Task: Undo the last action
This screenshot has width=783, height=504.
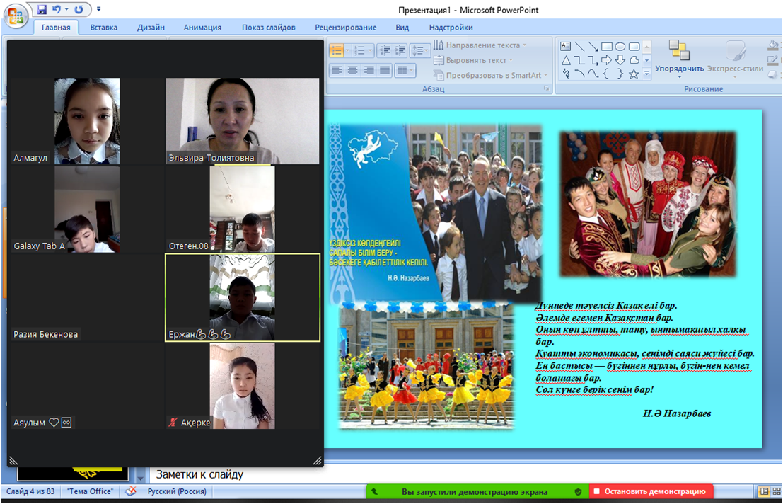Action: (57, 10)
